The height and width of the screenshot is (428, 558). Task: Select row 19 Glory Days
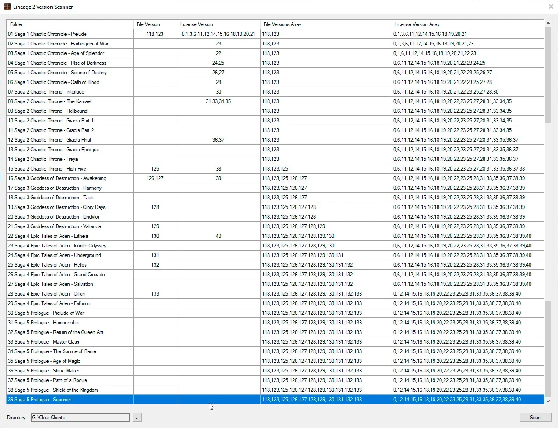point(275,207)
